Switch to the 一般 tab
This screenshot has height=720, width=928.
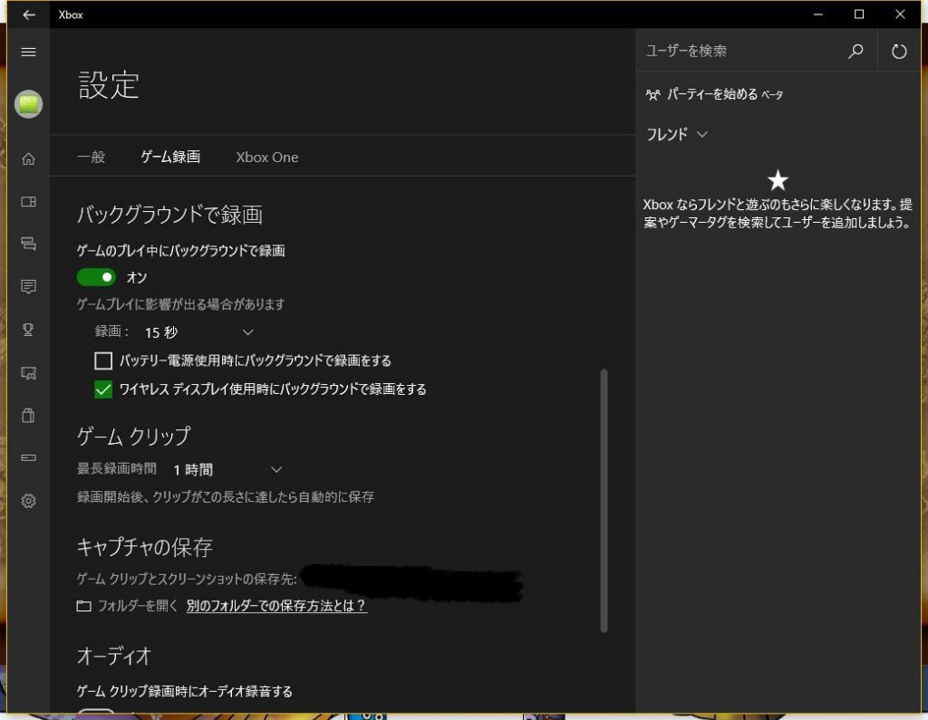(92, 157)
